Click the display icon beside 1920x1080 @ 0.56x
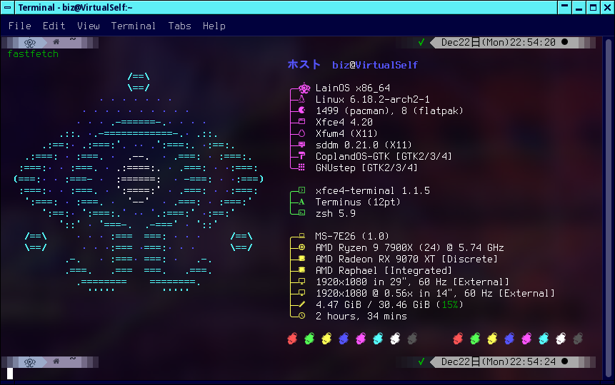The width and height of the screenshot is (615, 385). point(301,292)
